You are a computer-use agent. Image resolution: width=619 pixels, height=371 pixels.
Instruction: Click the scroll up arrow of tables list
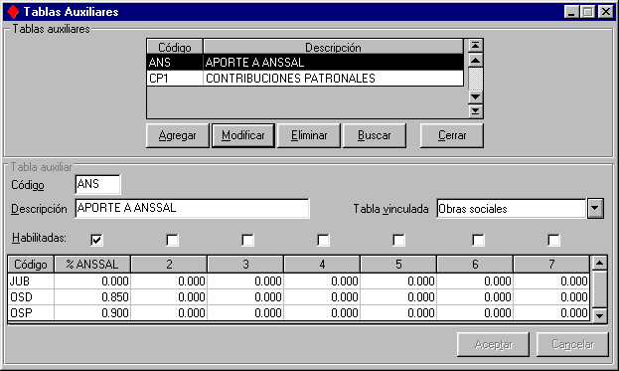[475, 61]
